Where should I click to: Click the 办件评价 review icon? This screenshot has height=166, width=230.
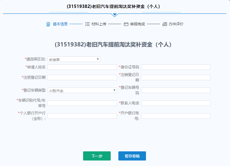coord(165,24)
